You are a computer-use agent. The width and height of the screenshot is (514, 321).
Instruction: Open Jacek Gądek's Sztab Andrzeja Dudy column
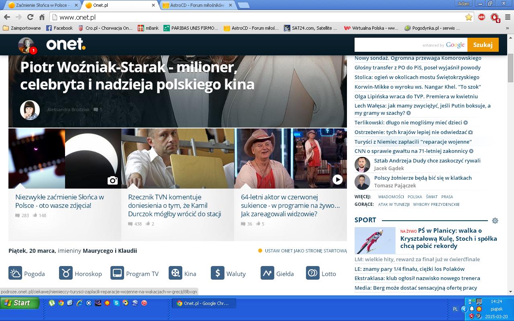[427, 160]
